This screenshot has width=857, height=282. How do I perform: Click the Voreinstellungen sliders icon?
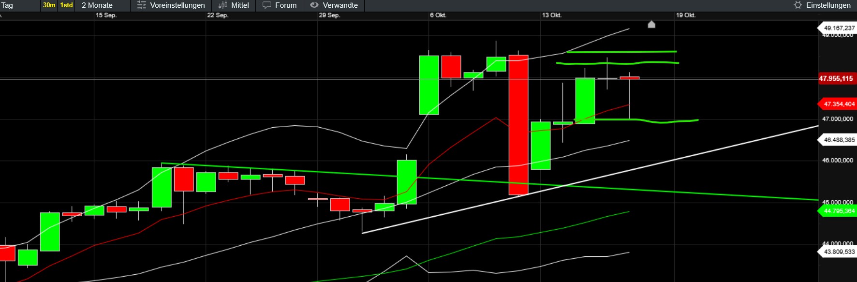point(142,5)
